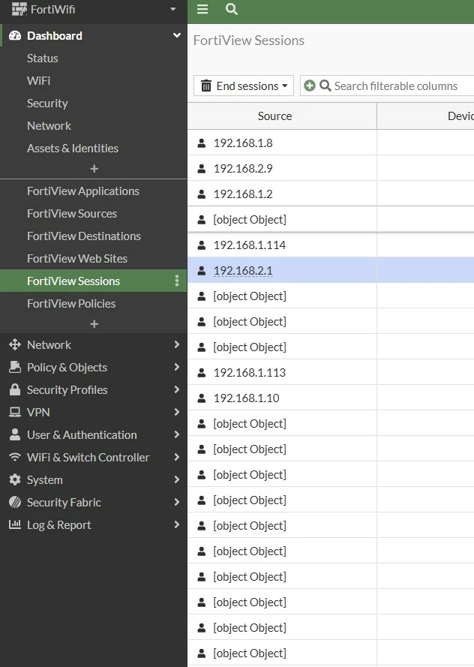Image resolution: width=474 pixels, height=667 pixels.
Task: Open the FortiWifi device dropdown arrow
Action: pos(172,9)
